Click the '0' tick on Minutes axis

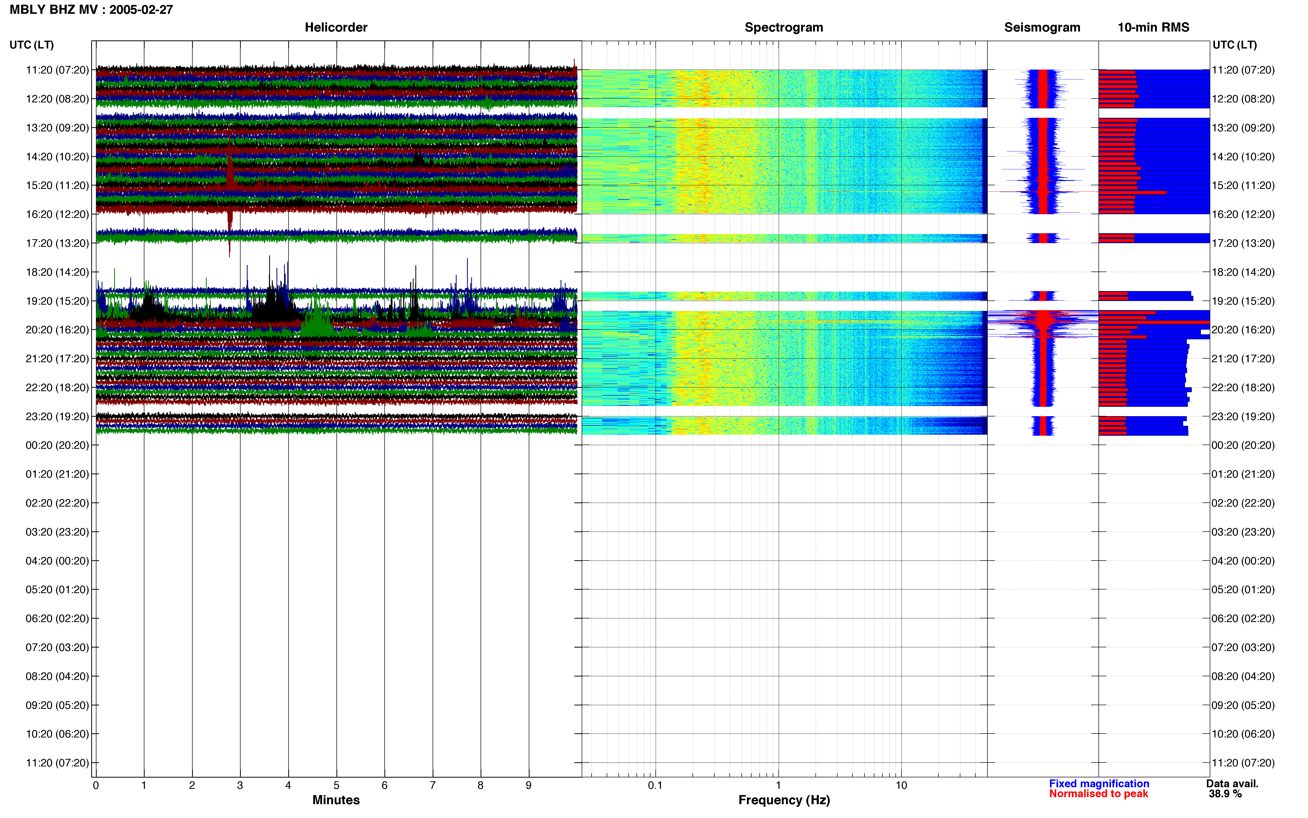(96, 785)
